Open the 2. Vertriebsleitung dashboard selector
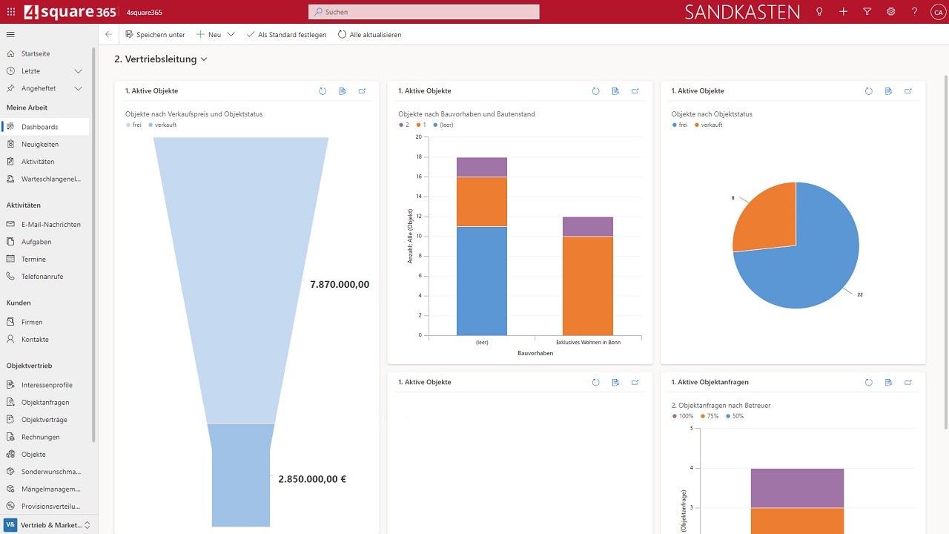This screenshot has width=949, height=534. (x=161, y=59)
